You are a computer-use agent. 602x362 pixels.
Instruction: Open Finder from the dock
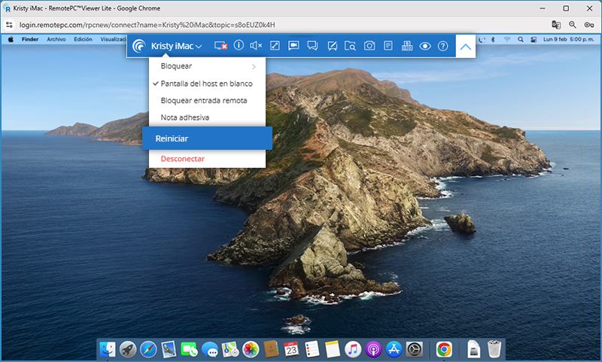(x=108, y=349)
